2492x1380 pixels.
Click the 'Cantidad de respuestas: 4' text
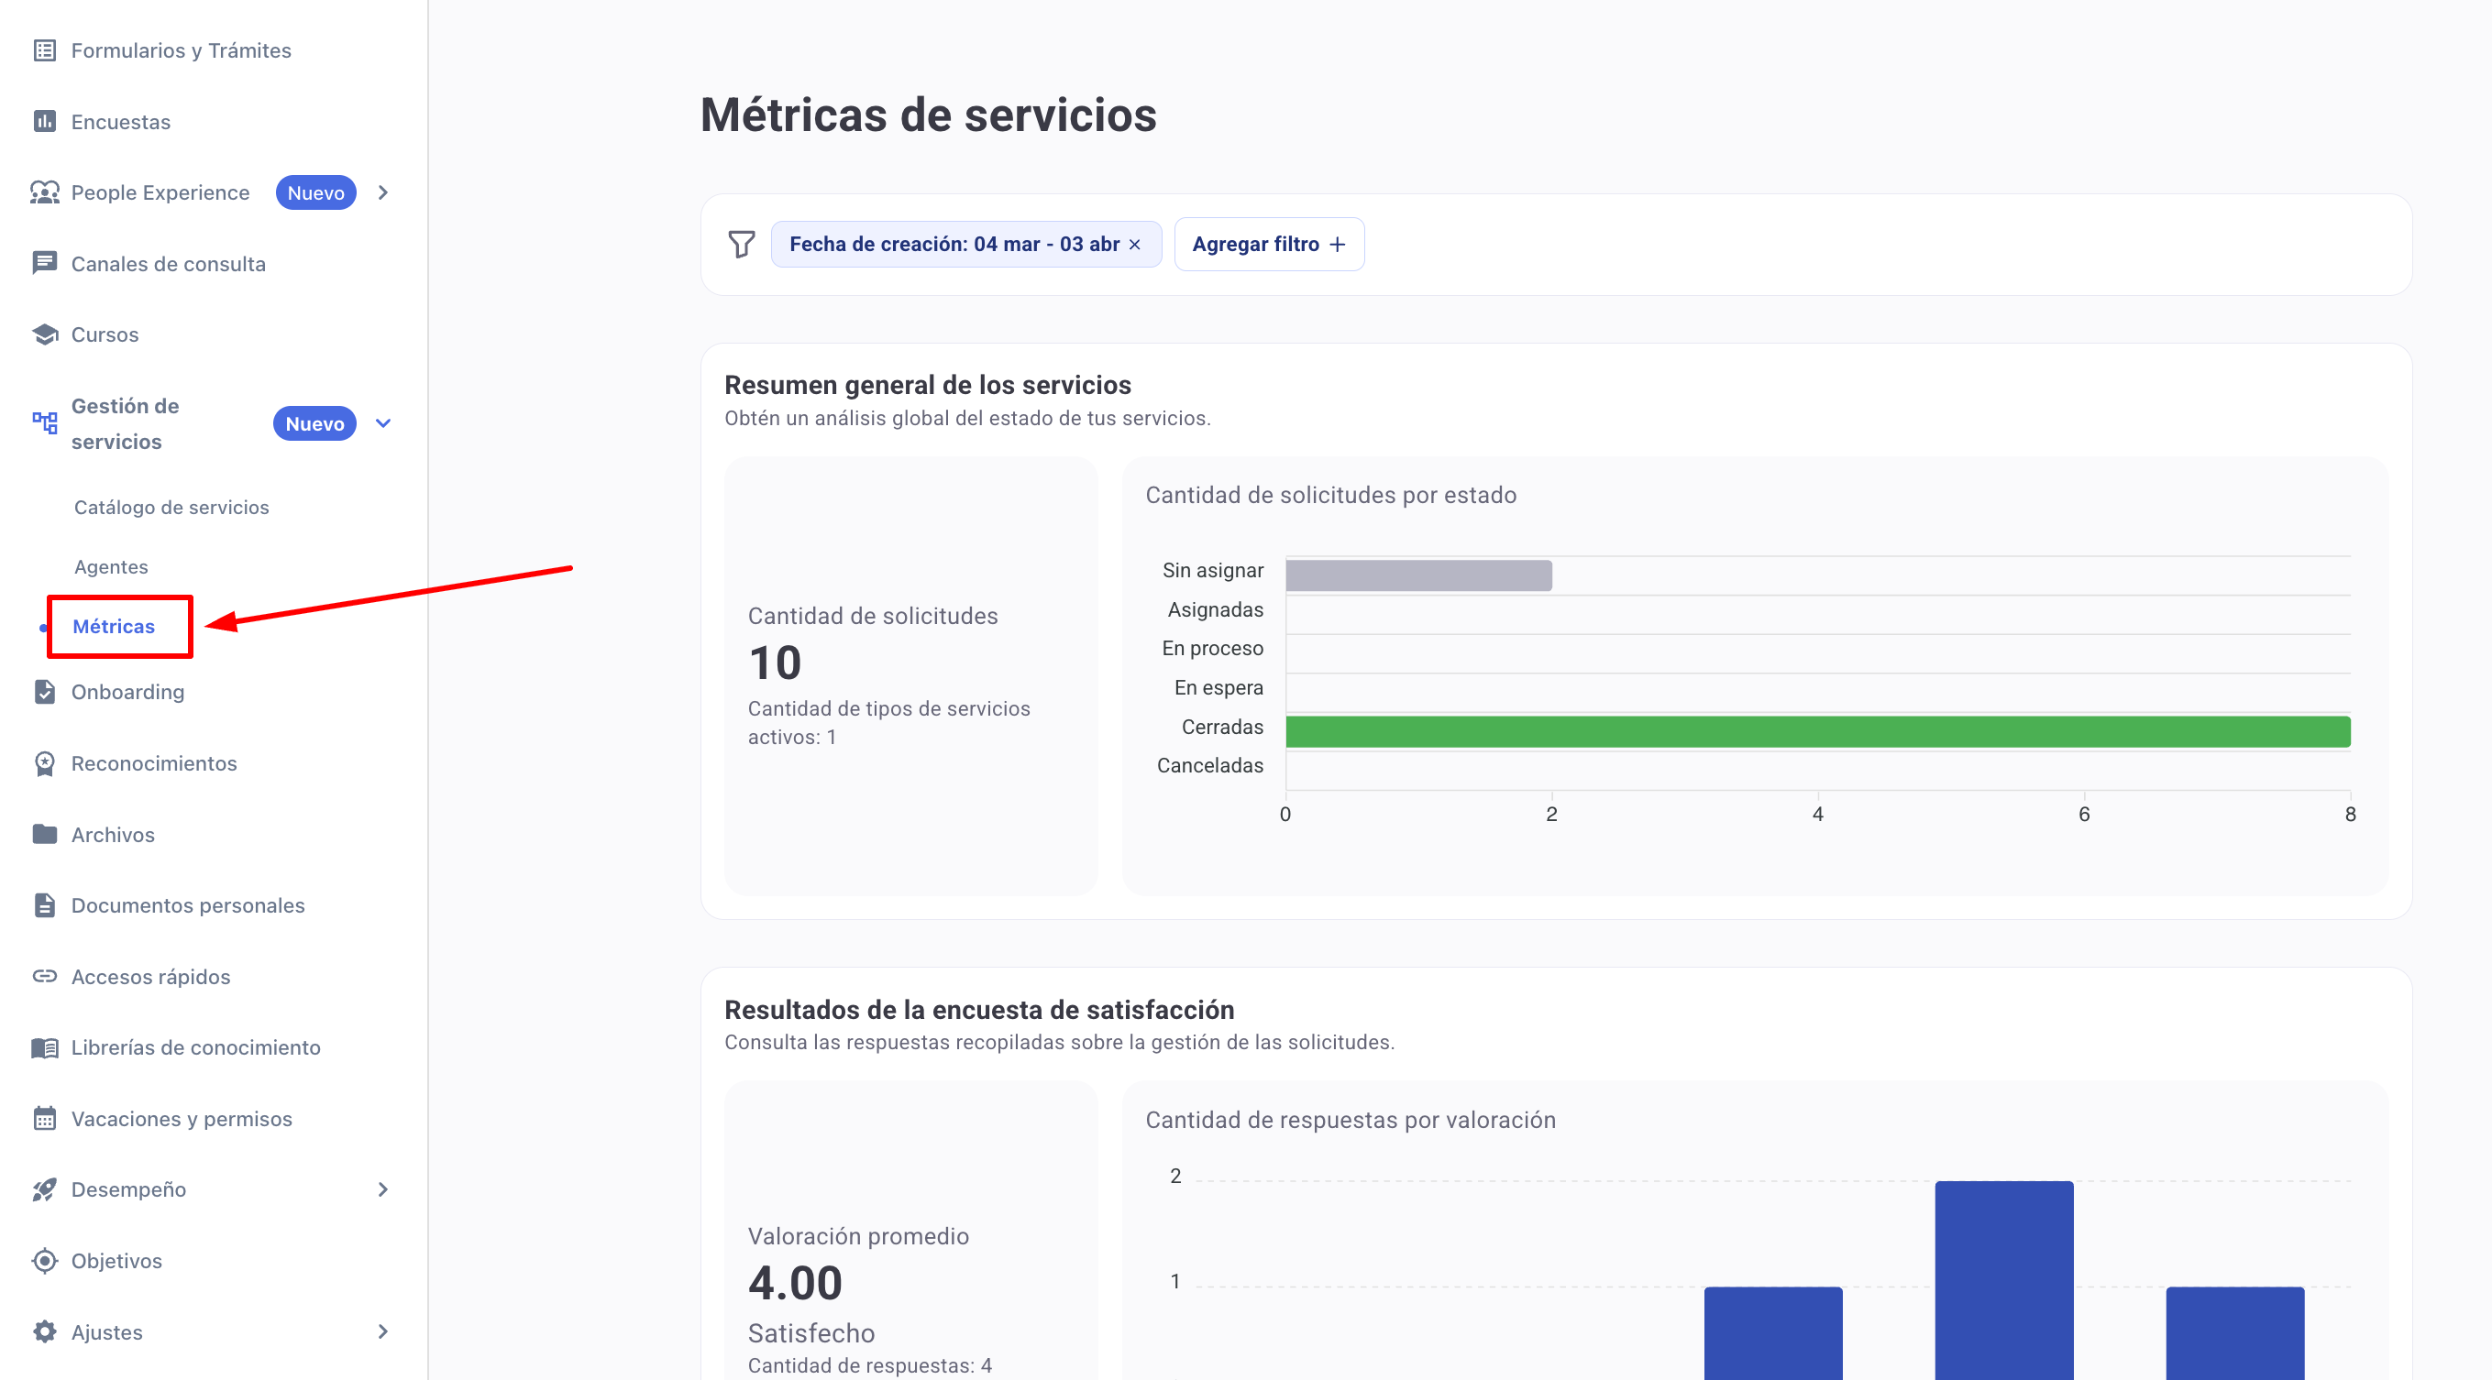tap(869, 1364)
